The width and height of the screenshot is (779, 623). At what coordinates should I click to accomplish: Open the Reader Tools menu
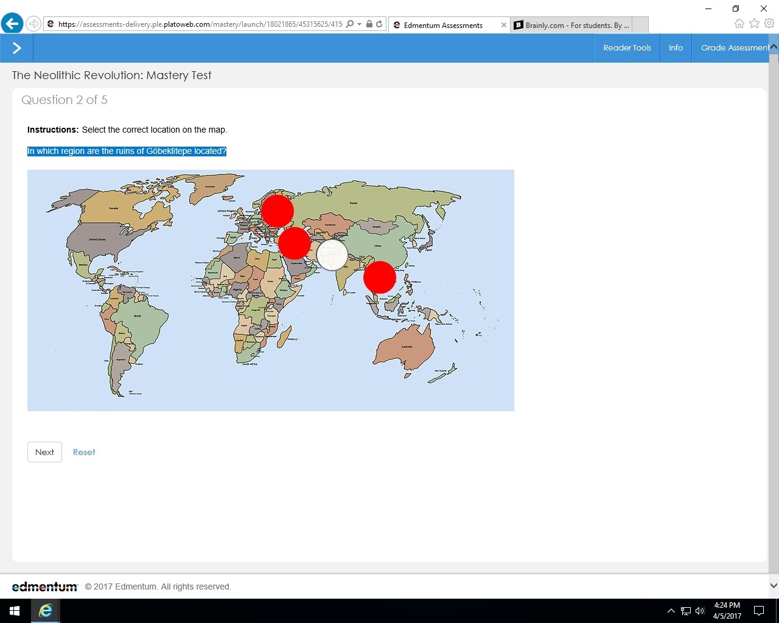(x=627, y=48)
